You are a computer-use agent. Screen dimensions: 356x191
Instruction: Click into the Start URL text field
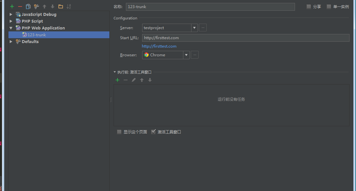coord(245,38)
